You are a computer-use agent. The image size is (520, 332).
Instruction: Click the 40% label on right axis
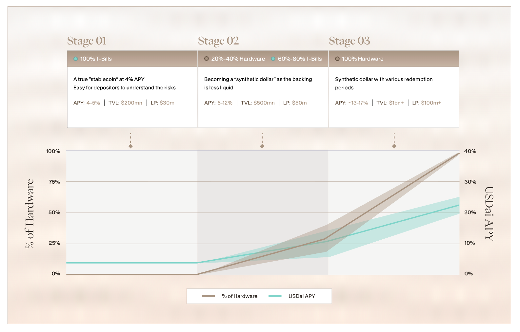[470, 151]
